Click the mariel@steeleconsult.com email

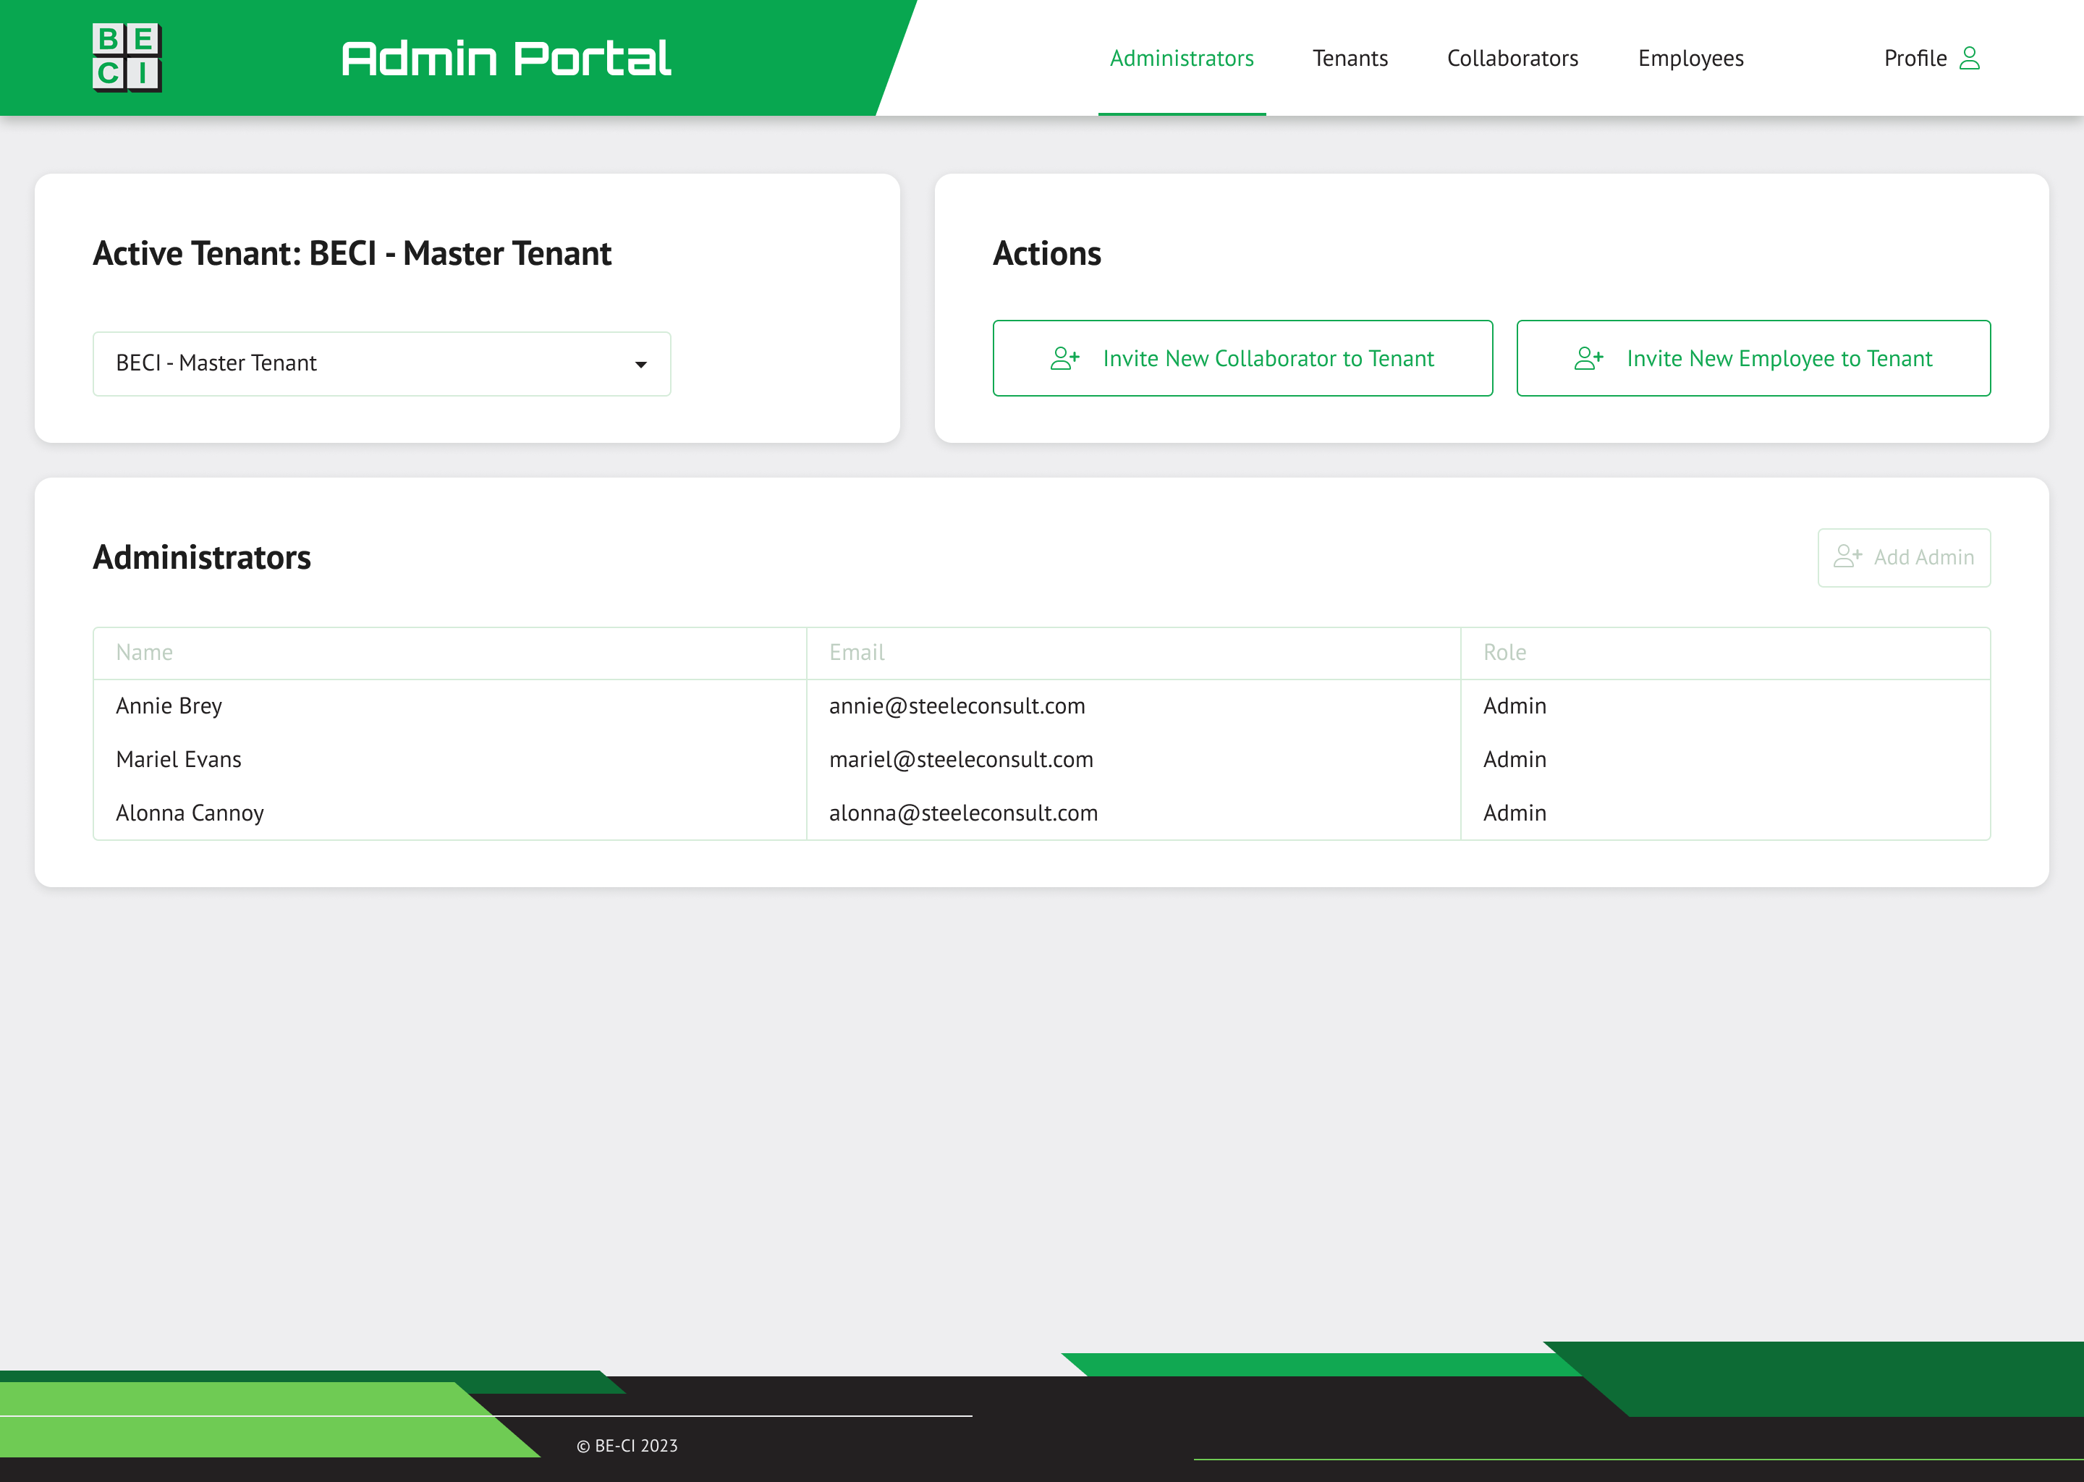coord(960,759)
